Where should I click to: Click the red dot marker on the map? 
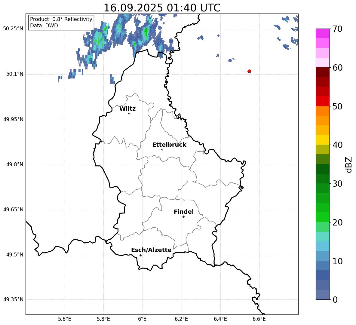[x=249, y=71]
